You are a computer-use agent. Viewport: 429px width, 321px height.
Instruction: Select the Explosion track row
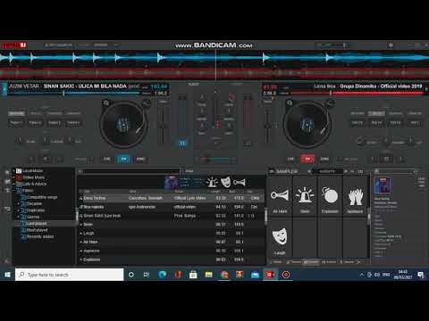(x=172, y=259)
